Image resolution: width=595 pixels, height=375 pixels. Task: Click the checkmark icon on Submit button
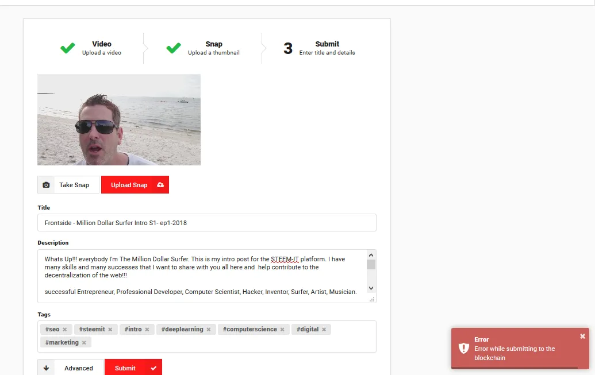(x=153, y=368)
